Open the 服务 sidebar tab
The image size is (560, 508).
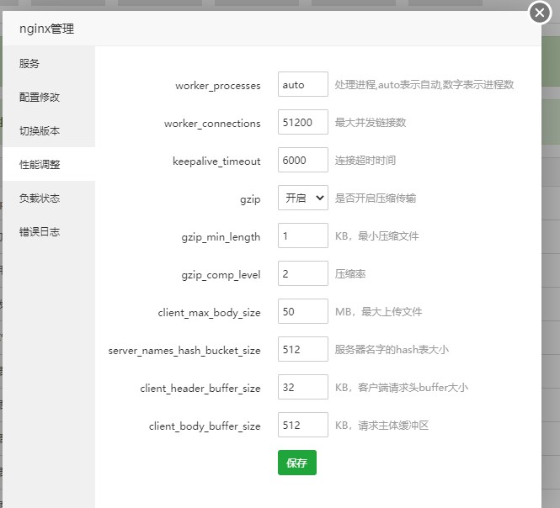click(x=49, y=64)
